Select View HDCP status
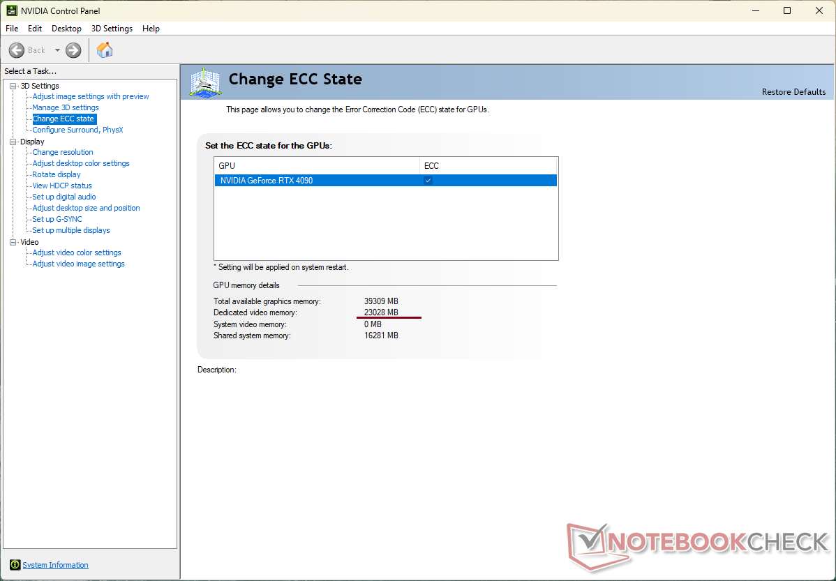 click(62, 186)
